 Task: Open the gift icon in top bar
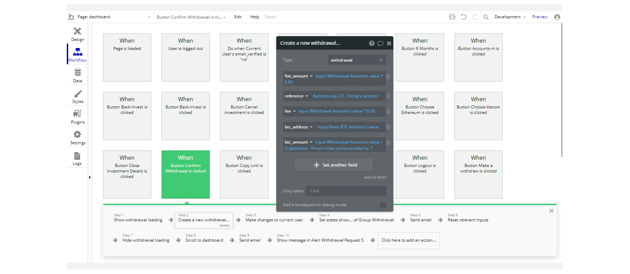[x=452, y=17]
